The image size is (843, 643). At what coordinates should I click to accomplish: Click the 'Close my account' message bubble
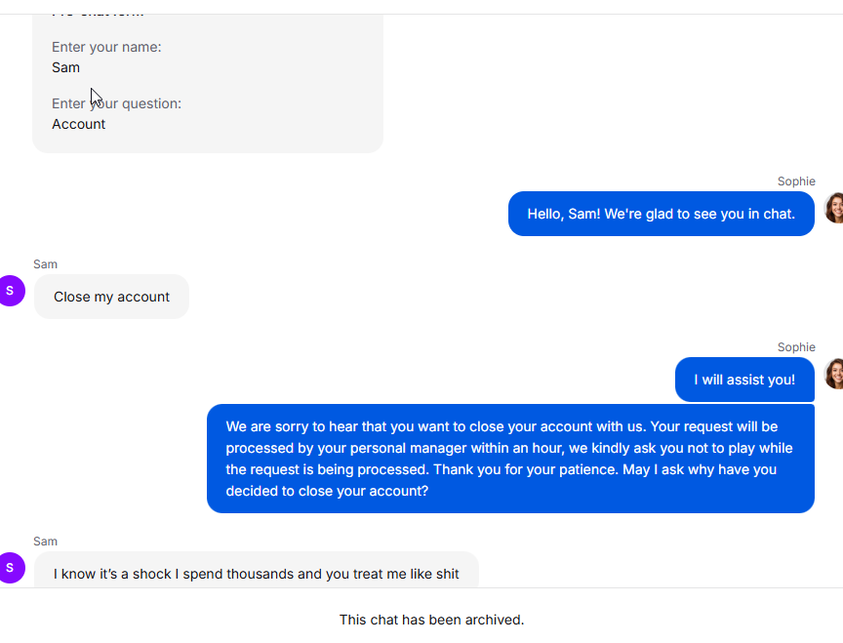111,297
